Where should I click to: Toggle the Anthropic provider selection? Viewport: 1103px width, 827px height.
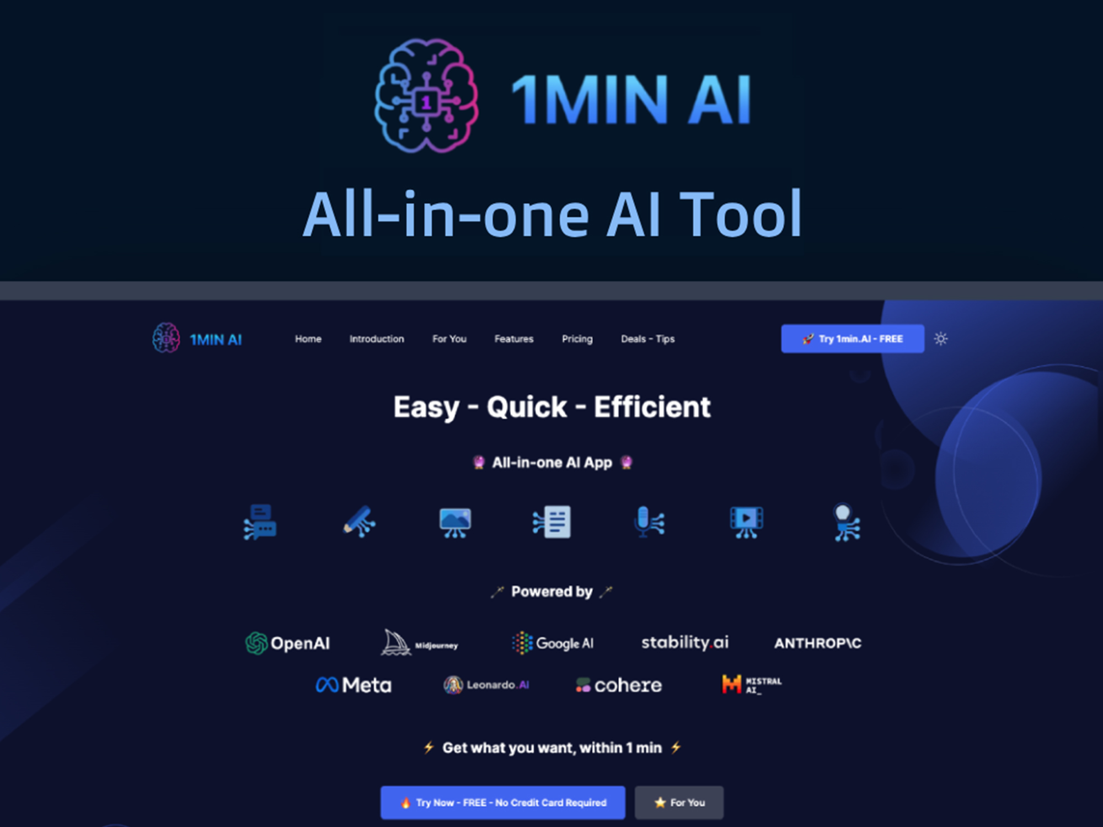click(829, 643)
